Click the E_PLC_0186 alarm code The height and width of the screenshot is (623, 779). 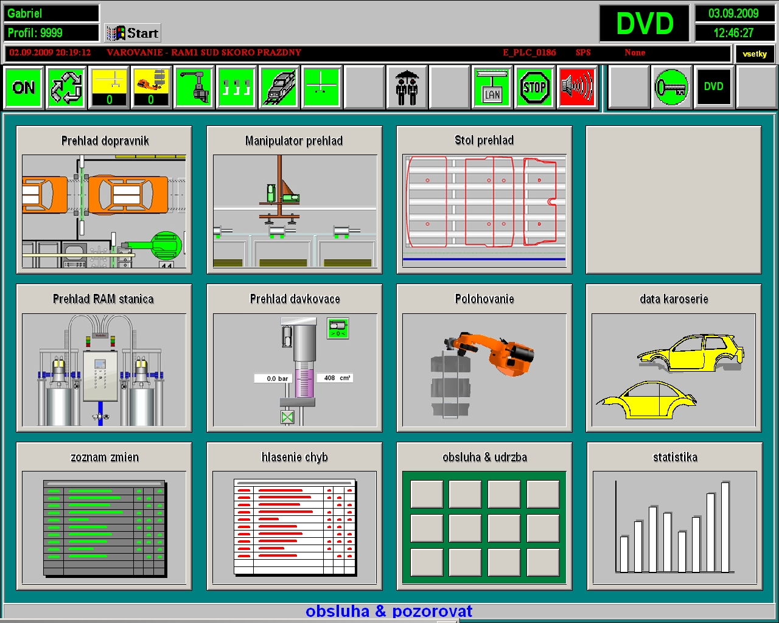pos(529,53)
